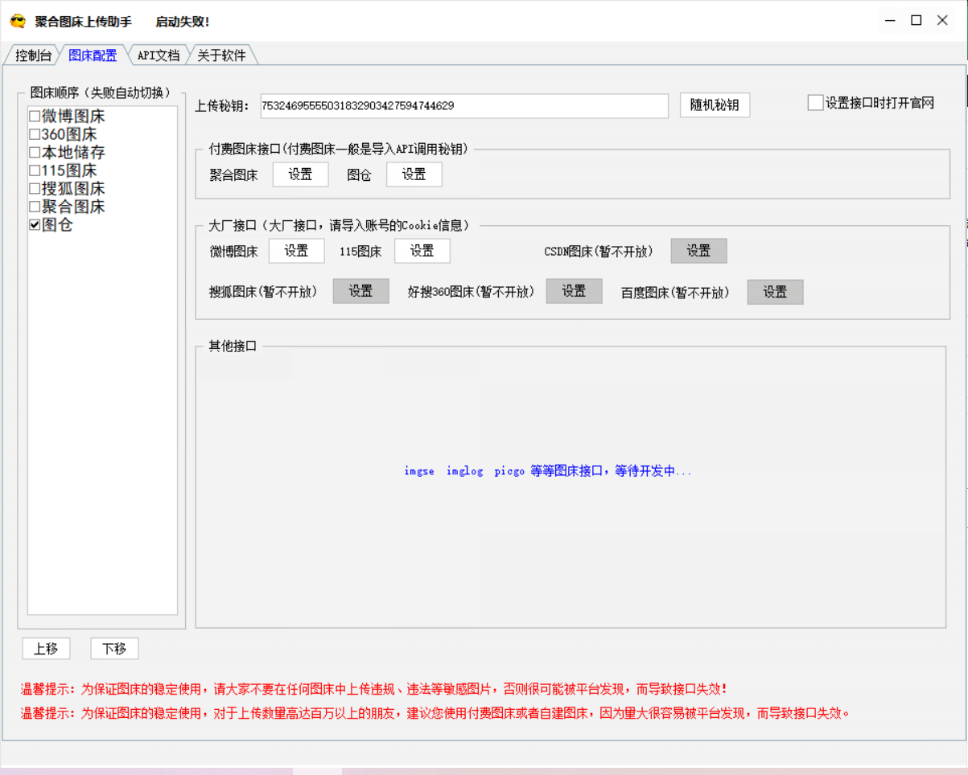Click the 随机秘钥 button

click(x=715, y=105)
